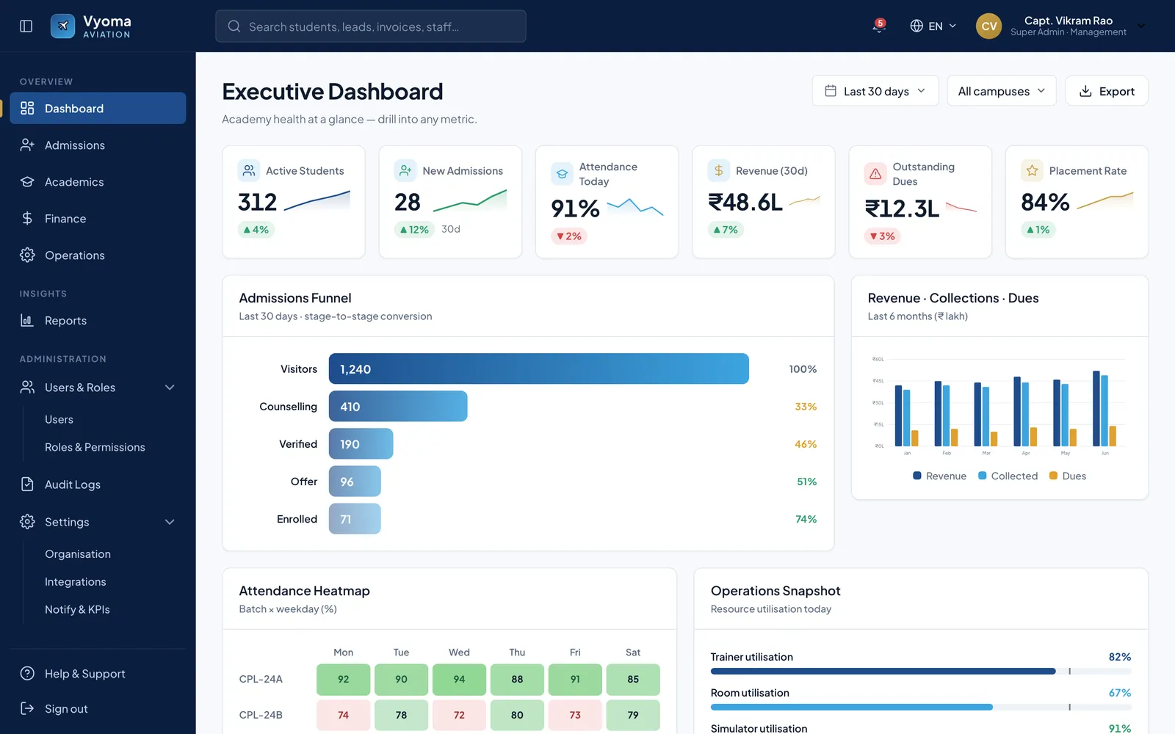Click the Room utilisation progress bar

pyautogui.click(x=921, y=707)
